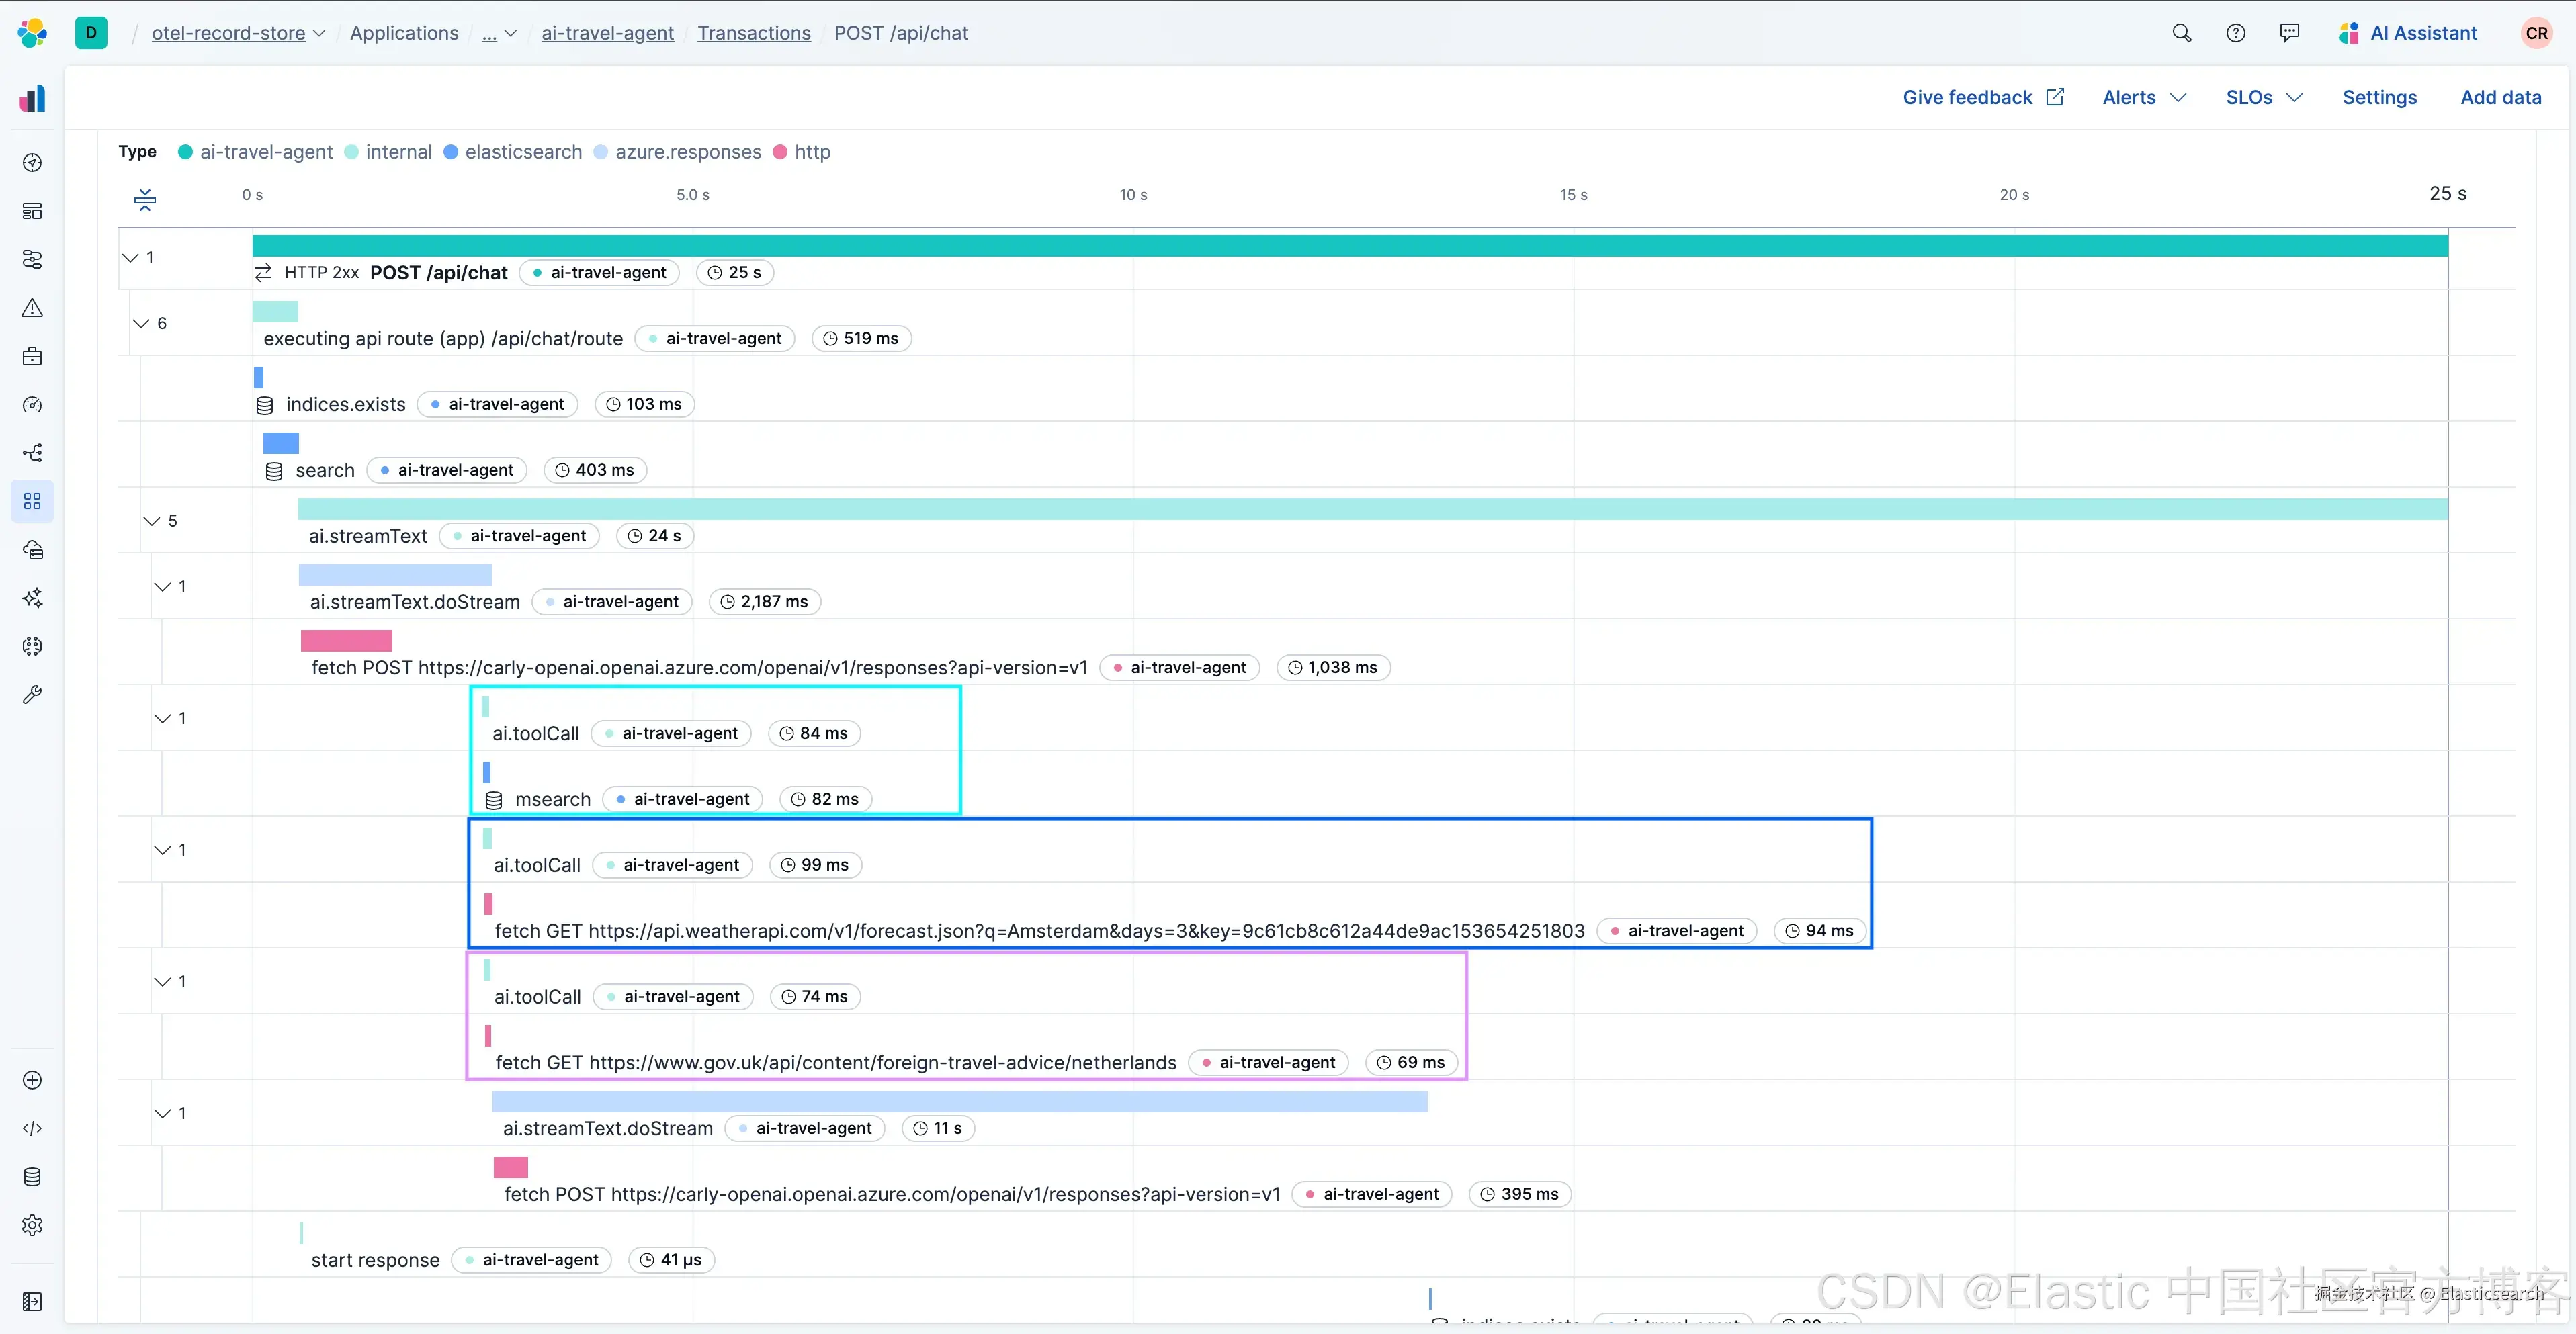Click the Give feedback link

point(1983,97)
